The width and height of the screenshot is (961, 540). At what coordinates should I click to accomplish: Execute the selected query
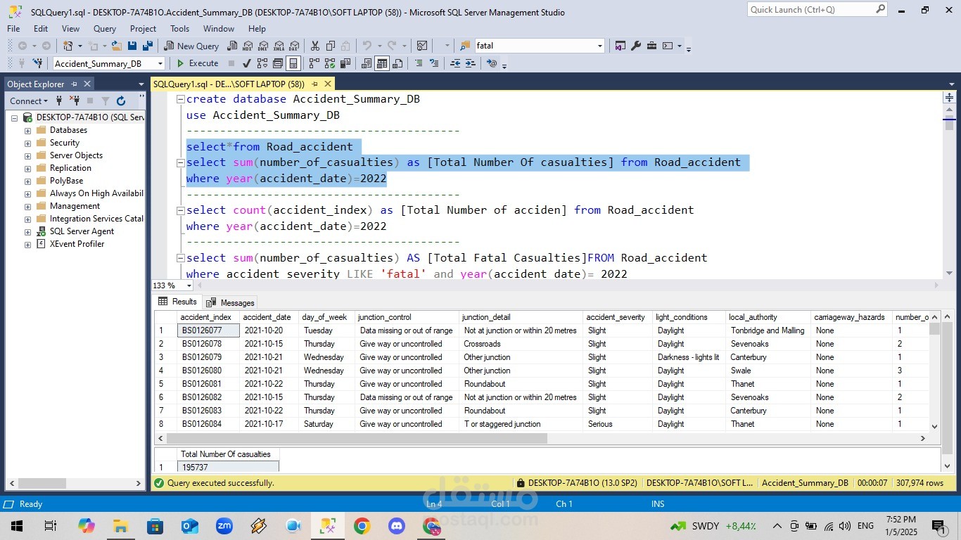click(197, 63)
